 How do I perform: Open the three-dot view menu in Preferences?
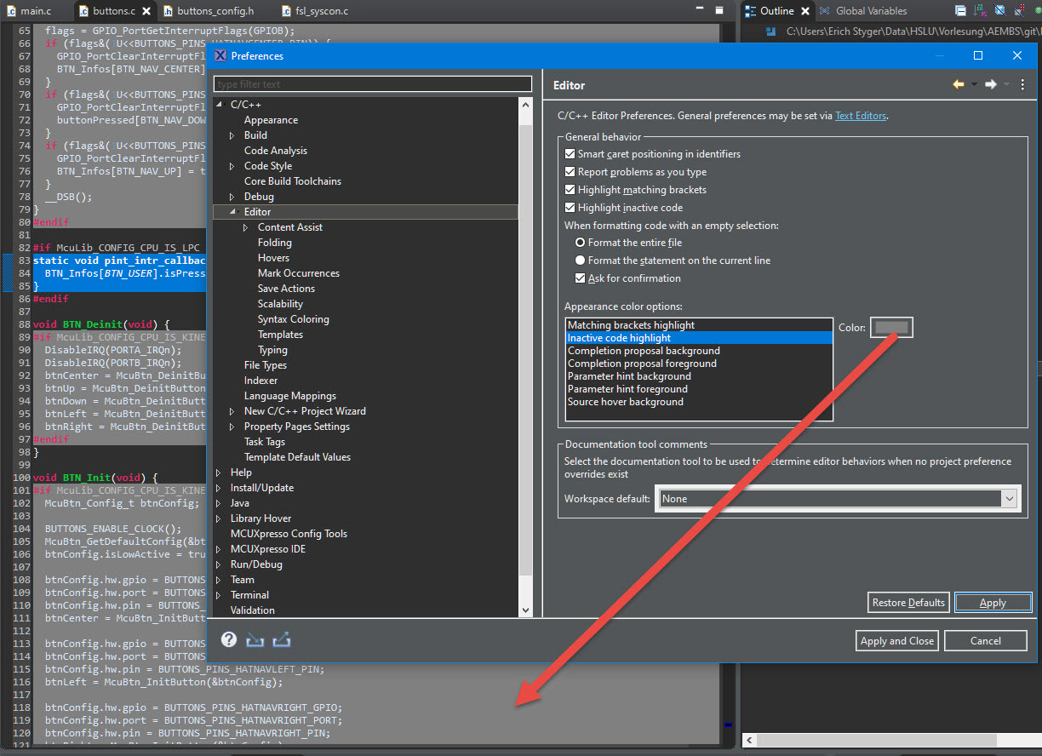click(x=1022, y=85)
